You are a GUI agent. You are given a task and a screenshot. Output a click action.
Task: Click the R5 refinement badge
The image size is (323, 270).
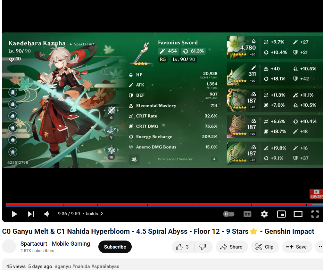[x=162, y=60]
